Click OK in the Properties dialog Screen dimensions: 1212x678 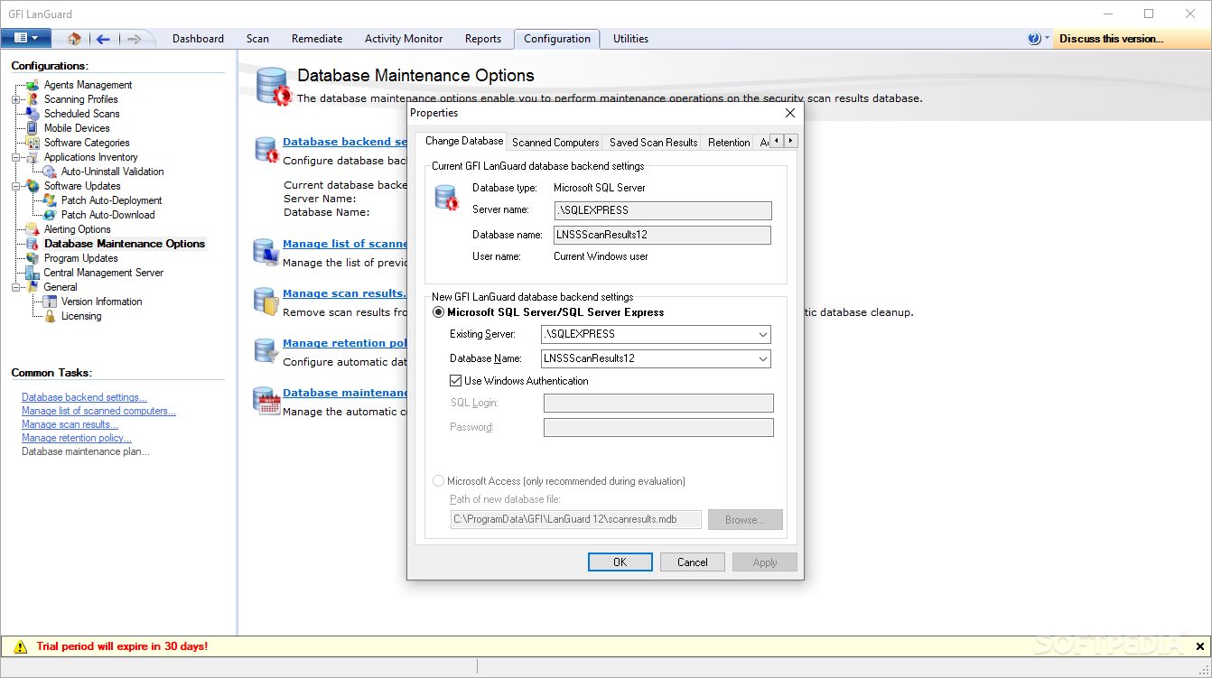620,562
